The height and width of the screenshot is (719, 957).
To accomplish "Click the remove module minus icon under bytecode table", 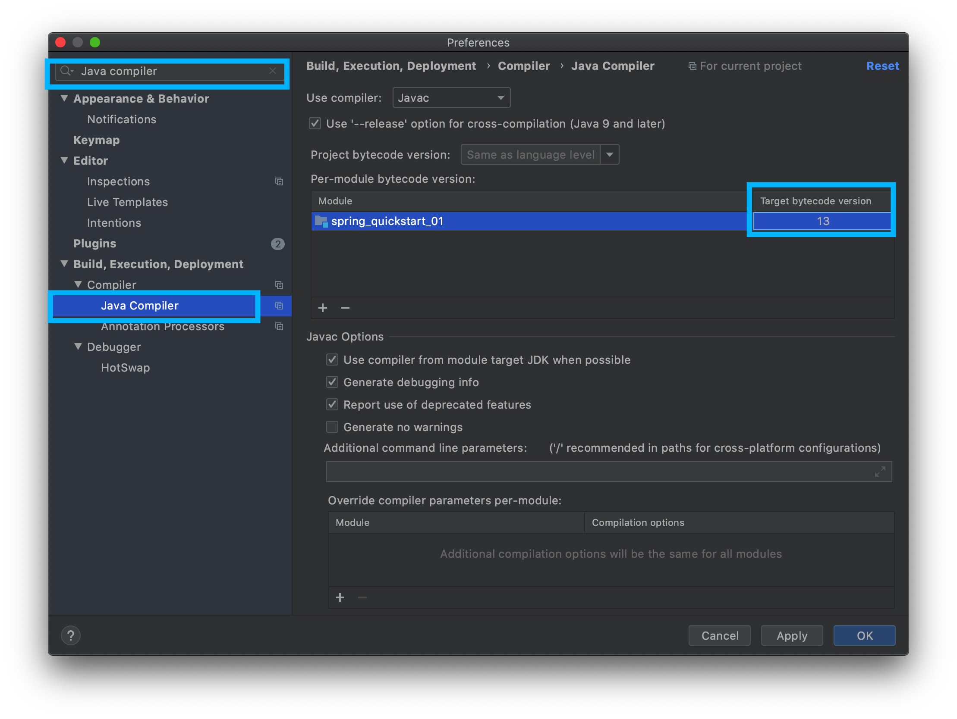I will click(345, 308).
